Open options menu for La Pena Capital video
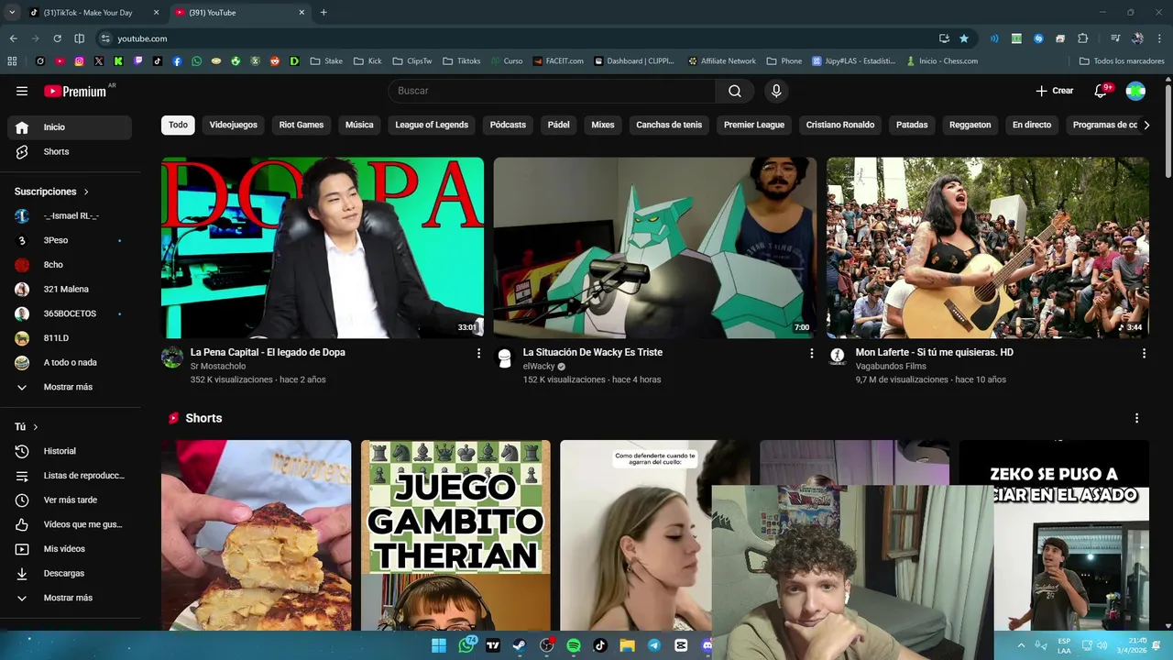Screen dimensions: 1173x660 point(478,353)
